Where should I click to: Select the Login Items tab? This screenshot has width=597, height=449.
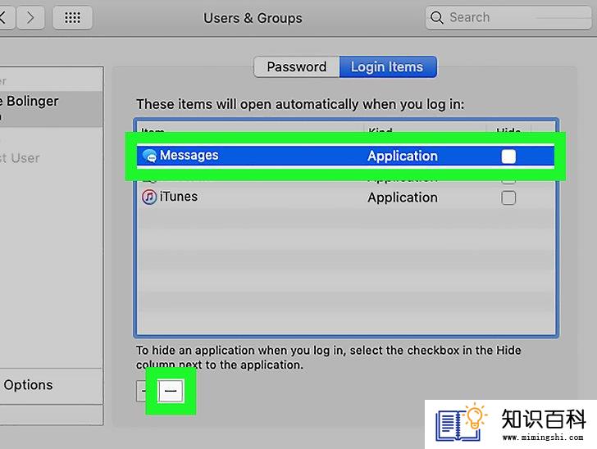[x=388, y=66]
